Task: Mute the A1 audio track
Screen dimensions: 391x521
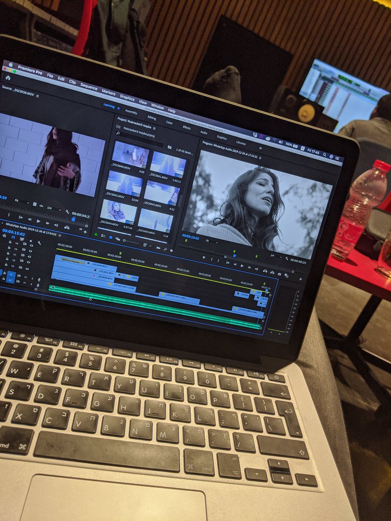Action: click(x=26, y=277)
